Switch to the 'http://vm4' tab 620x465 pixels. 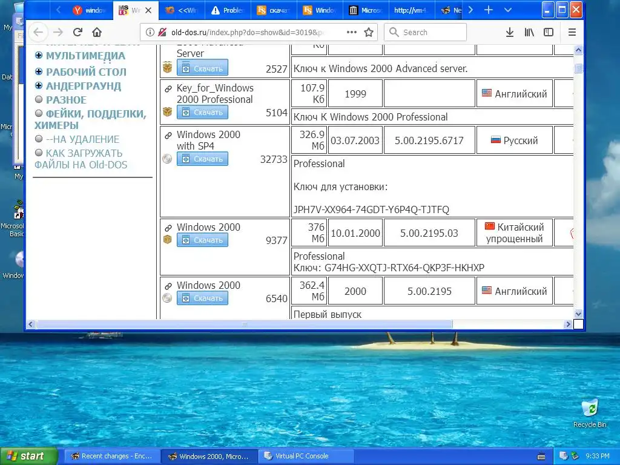[x=412, y=10]
